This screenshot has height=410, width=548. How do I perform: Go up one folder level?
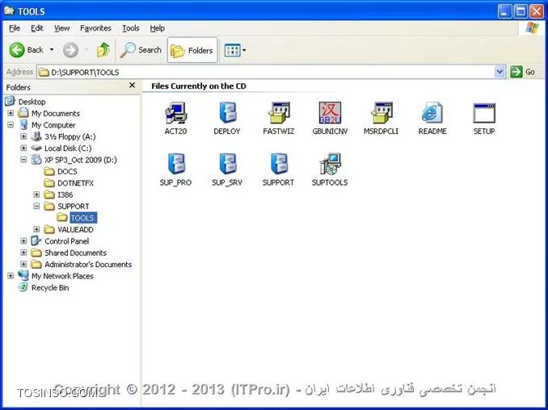[103, 50]
